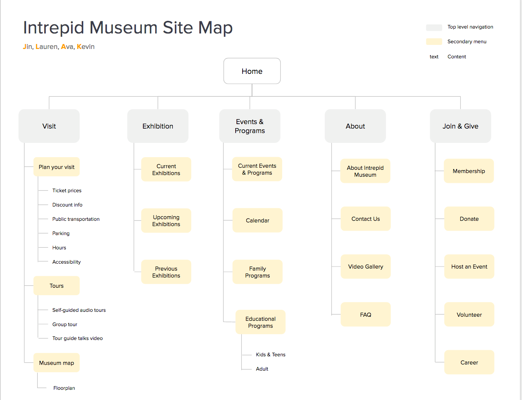The image size is (522, 400).
Task: Select the Tour guide talks video item
Action: [x=78, y=338]
